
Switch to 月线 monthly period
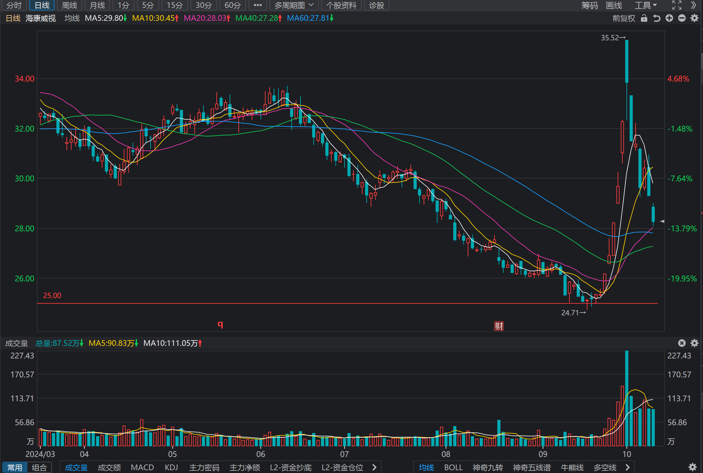click(x=97, y=5)
